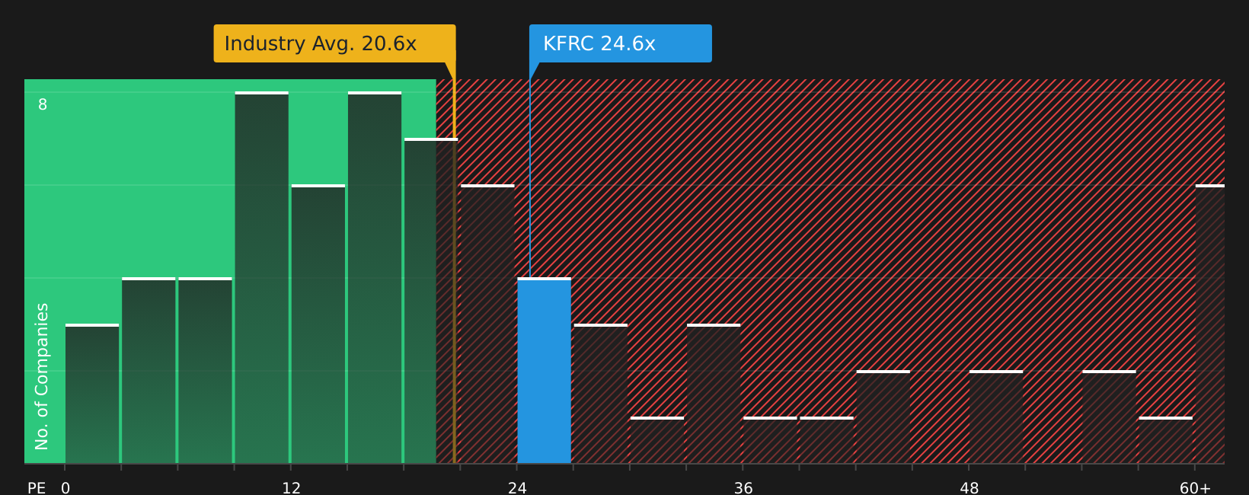
Task: Click the '60+' PE axis label
Action: pos(1195,488)
